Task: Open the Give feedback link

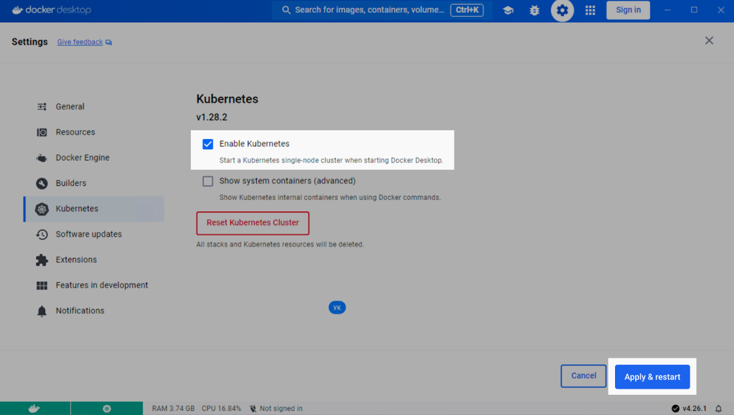Action: [80, 42]
